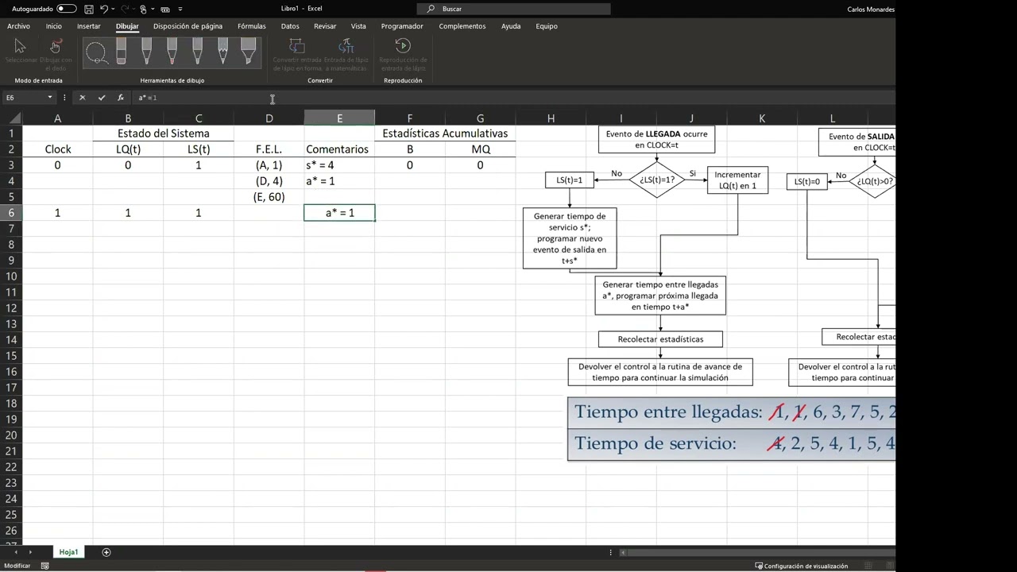The height and width of the screenshot is (572, 1017).
Task: Open the Archivo menu
Action: click(x=18, y=26)
